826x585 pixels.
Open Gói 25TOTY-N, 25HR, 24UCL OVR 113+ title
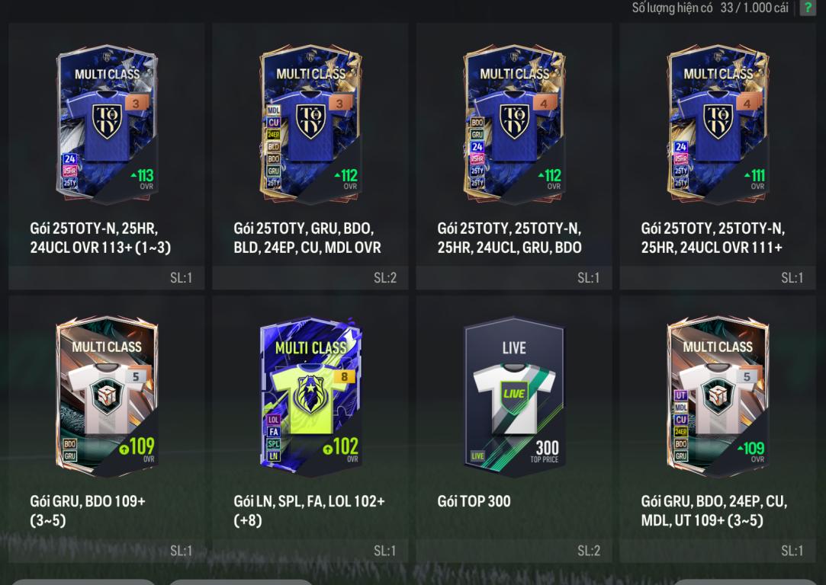click(100, 238)
